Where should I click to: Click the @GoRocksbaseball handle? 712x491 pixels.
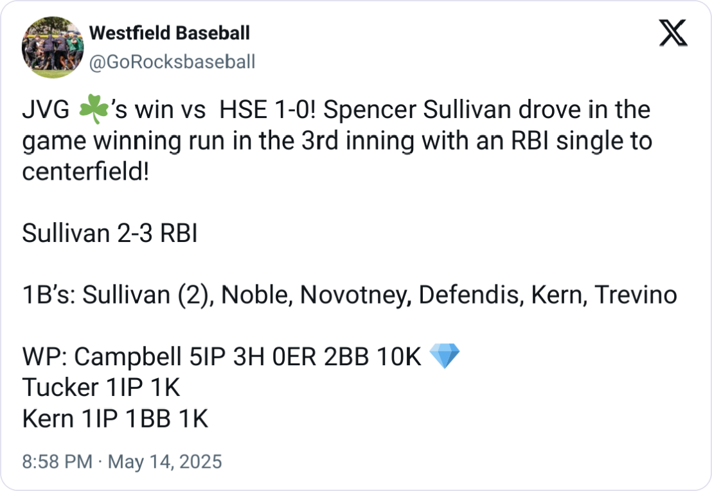pyautogui.click(x=172, y=62)
